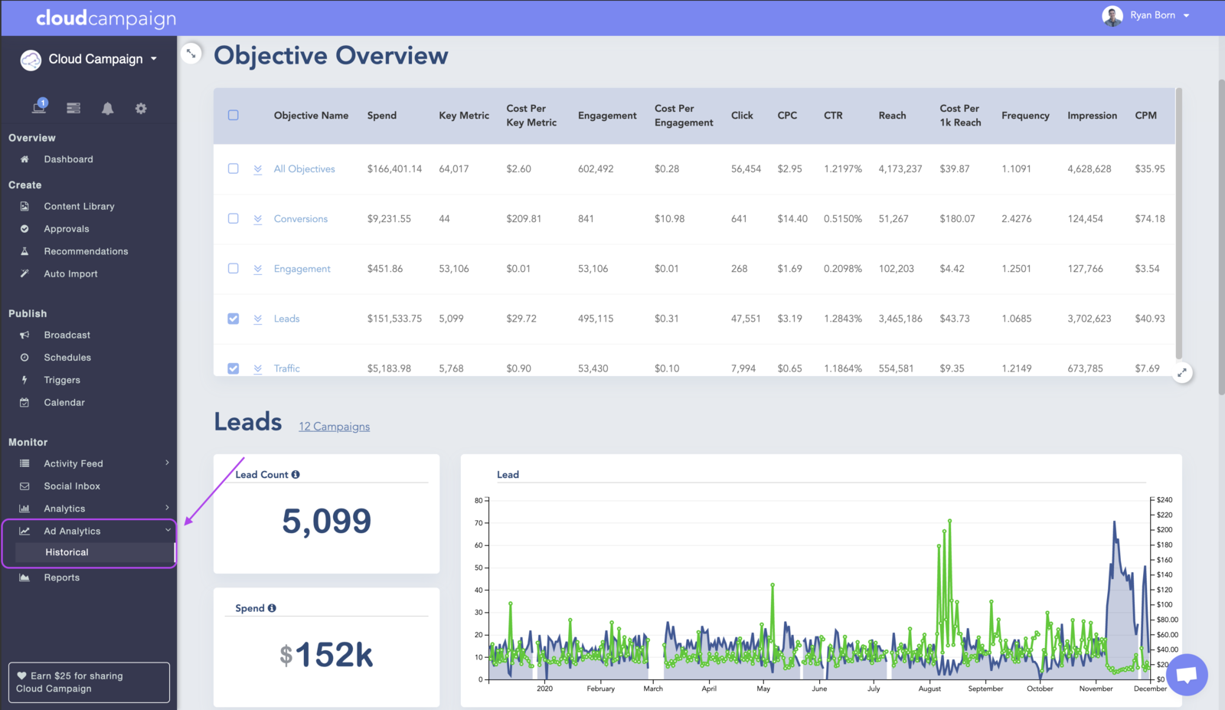This screenshot has width=1225, height=710.
Task: Open the Cloud Campaign workspace dropdown
Action: tap(89, 60)
